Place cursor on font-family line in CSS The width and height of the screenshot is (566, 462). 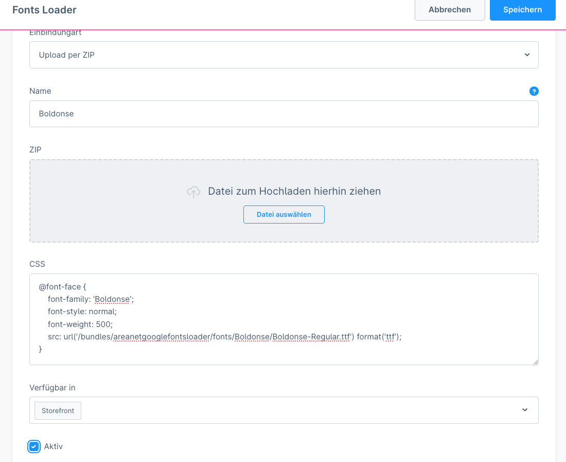[91, 299]
